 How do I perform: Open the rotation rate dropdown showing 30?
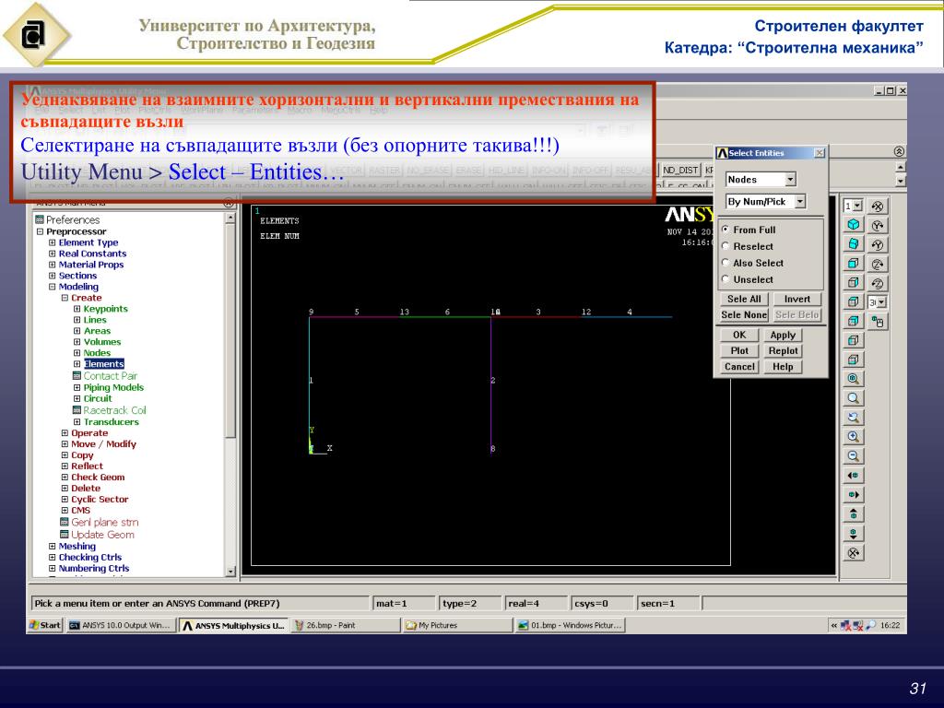(882, 302)
